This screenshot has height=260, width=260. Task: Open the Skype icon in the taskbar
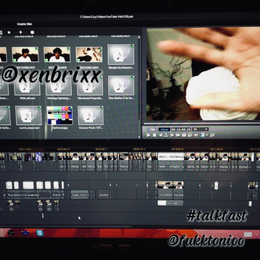(40, 233)
